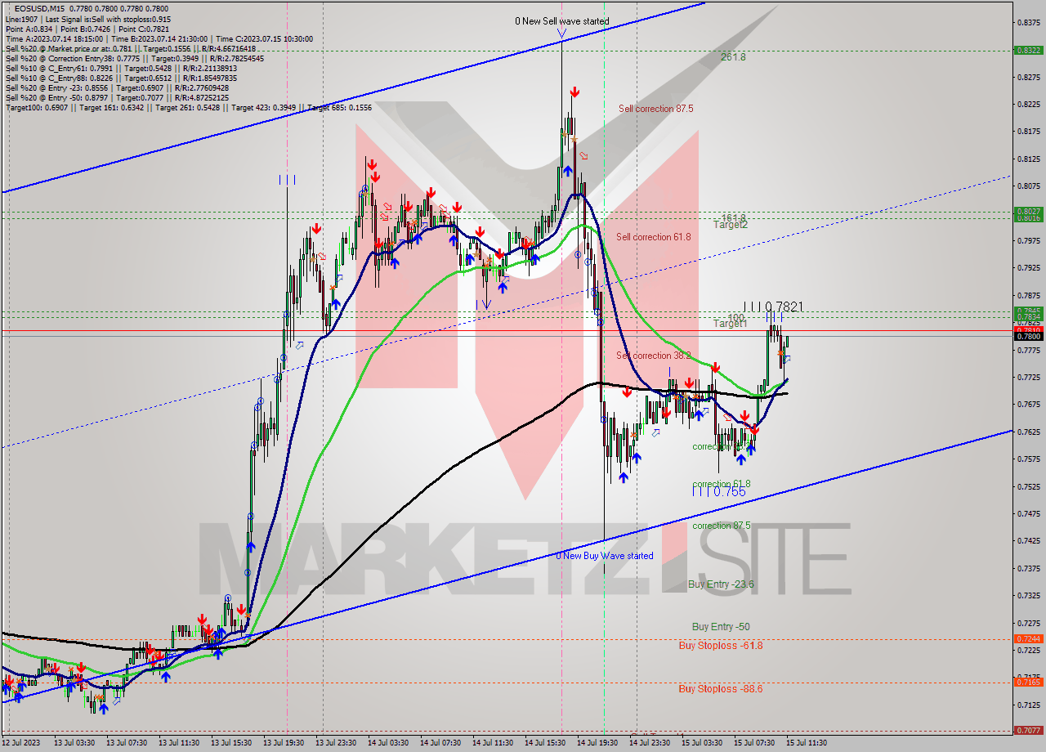Click the 'Sell %10 @ C_Entry61' line
Screen dimensions: 1046x752
(x=121, y=69)
